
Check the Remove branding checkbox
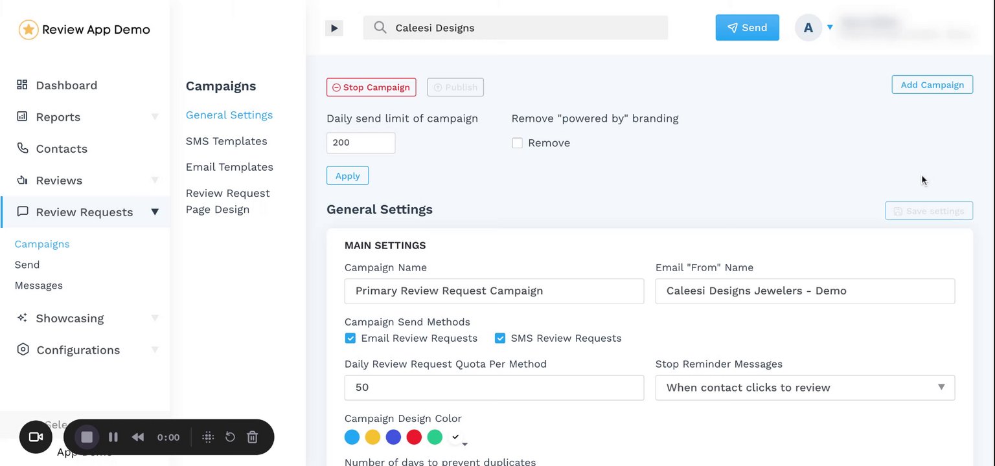[x=517, y=143]
